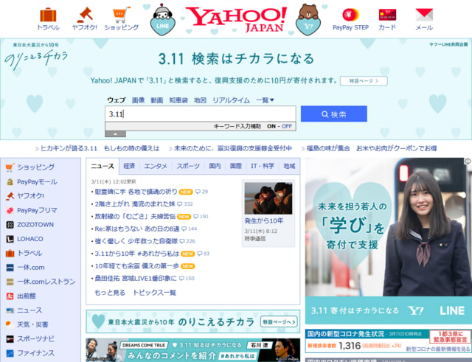Switch to the 国内 news tab
Image resolution: width=472 pixels, height=362 pixels.
tap(215, 166)
